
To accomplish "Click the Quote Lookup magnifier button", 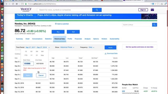I will coord(155,25).
